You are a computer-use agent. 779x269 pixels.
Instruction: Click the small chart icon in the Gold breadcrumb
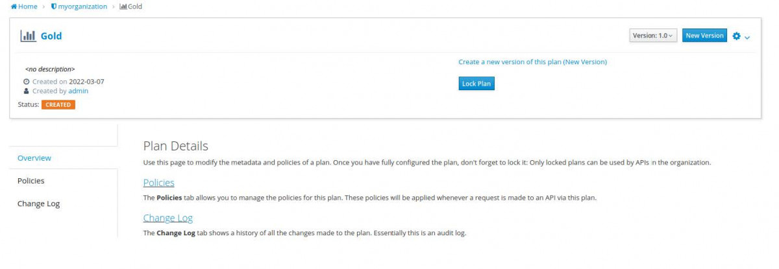click(x=123, y=6)
